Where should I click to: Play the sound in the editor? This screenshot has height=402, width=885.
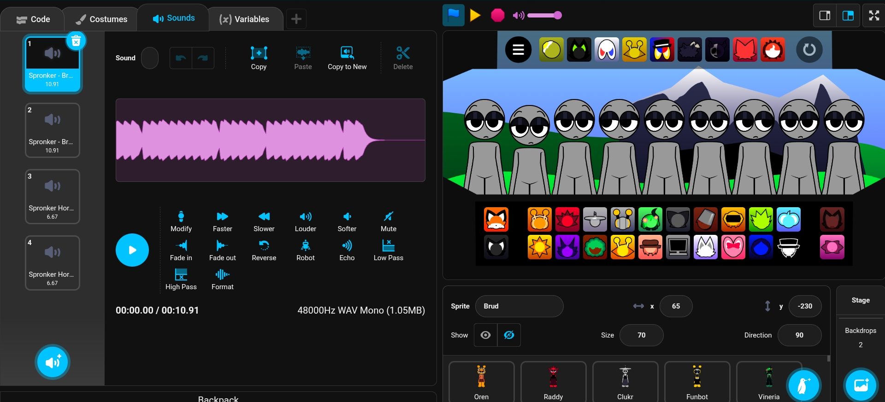pyautogui.click(x=132, y=250)
